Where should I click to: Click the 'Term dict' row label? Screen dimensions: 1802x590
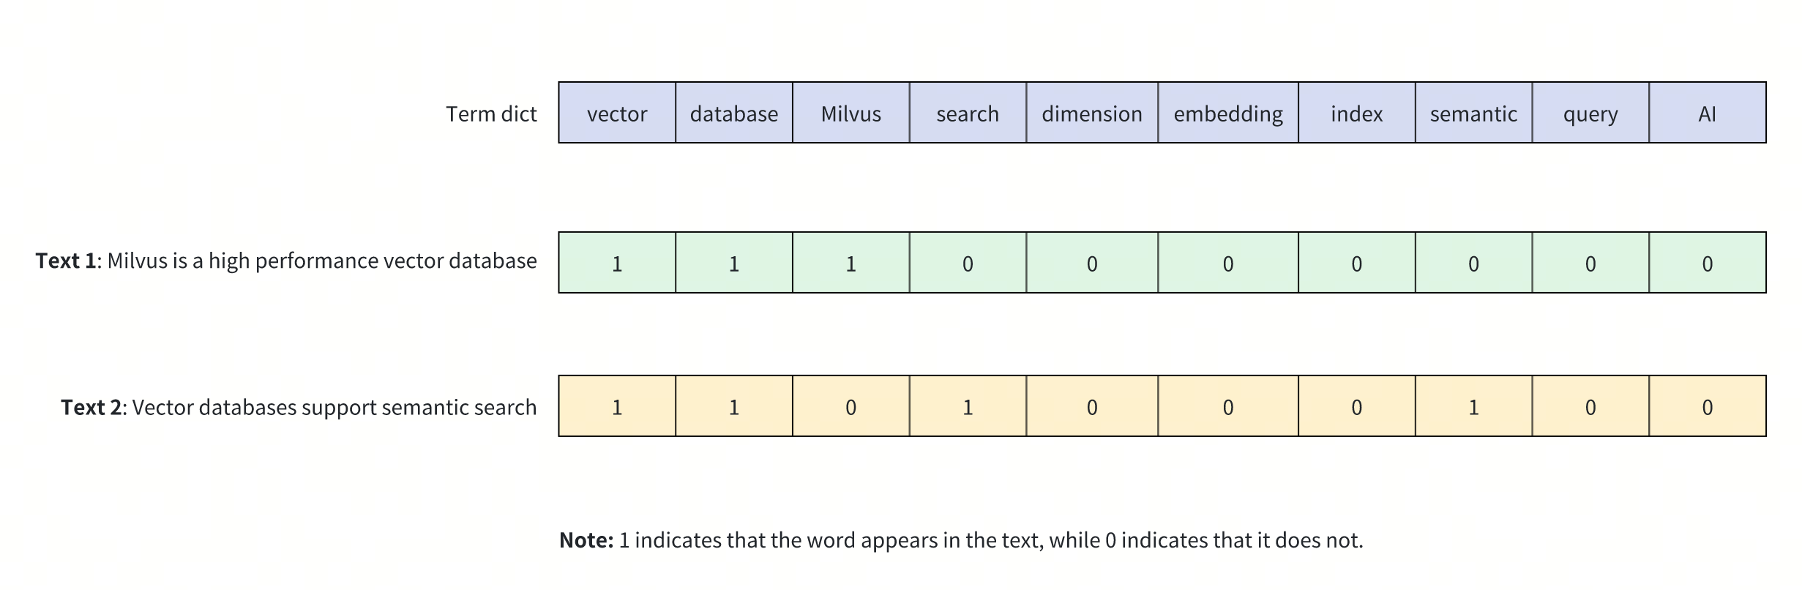click(x=491, y=114)
